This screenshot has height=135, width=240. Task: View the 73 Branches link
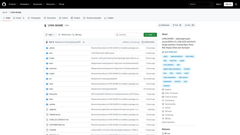65,35
